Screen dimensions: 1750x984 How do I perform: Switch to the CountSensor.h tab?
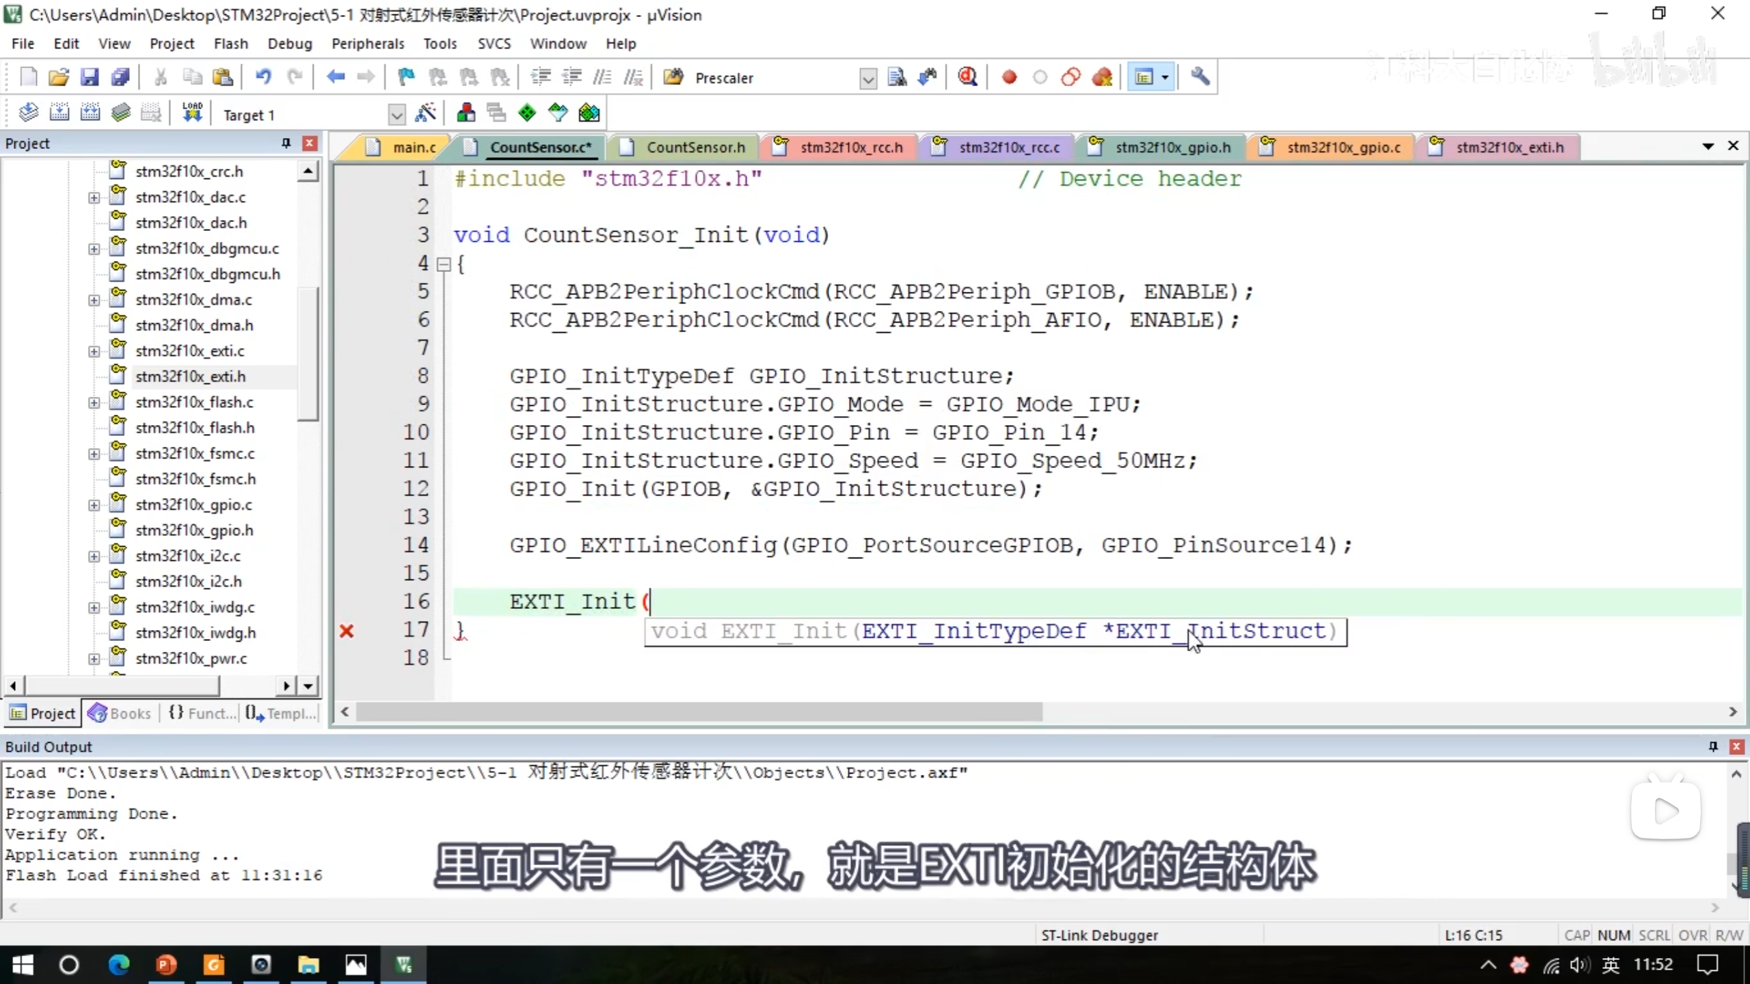point(695,147)
